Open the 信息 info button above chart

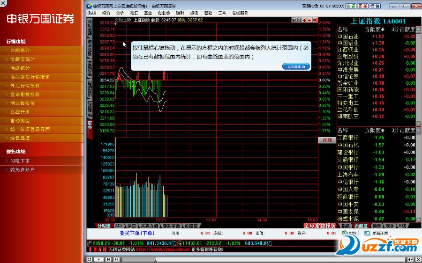pyautogui.click(x=296, y=20)
